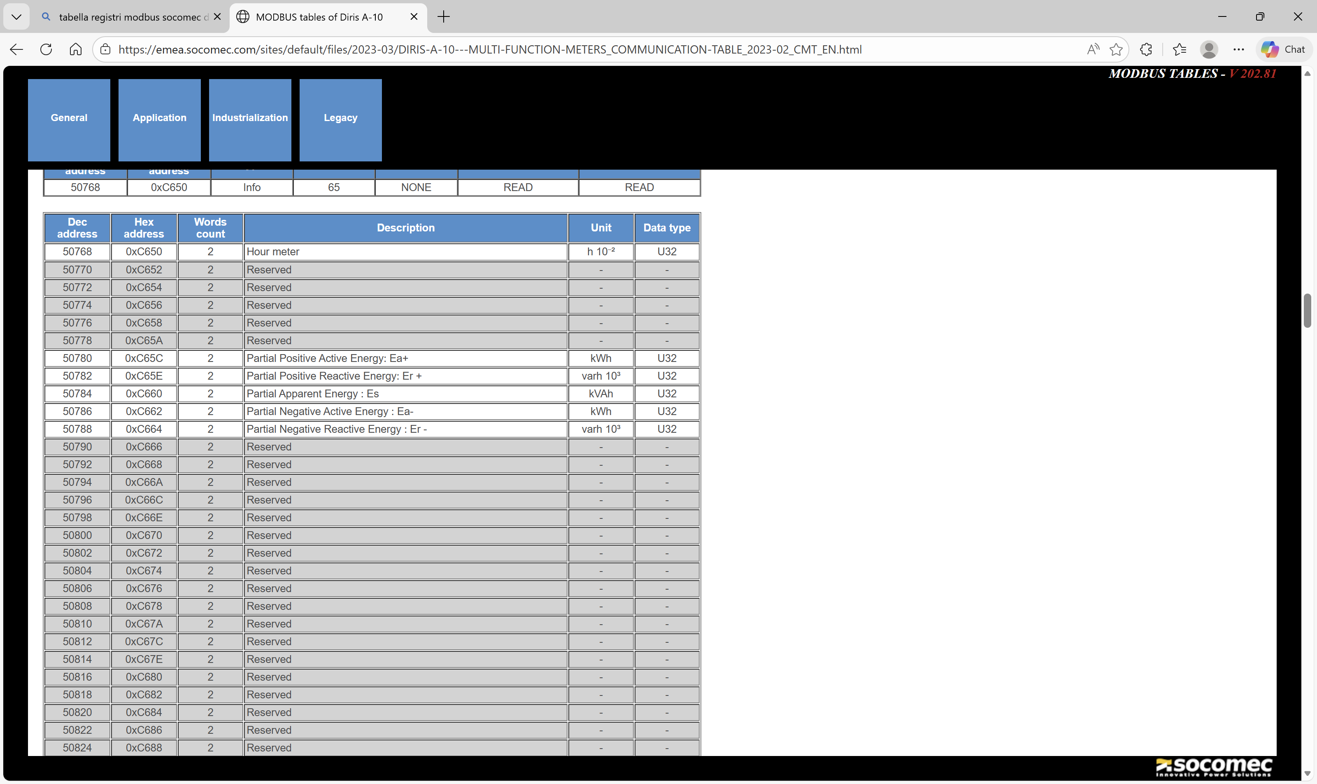Screen dimensions: 1317x784
Task: Open the Extensions puzzle icon
Action: click(1145, 49)
